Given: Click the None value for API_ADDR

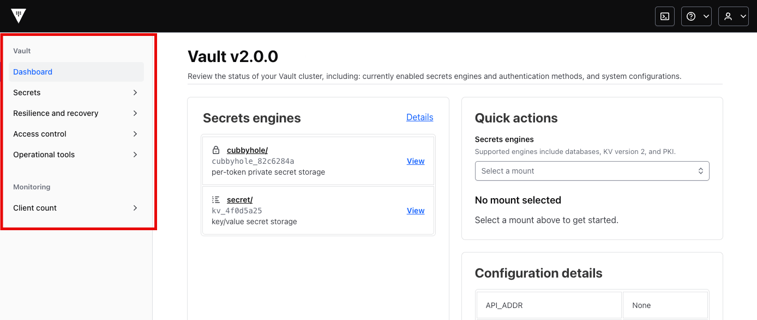Looking at the screenshot, I should tap(665, 305).
